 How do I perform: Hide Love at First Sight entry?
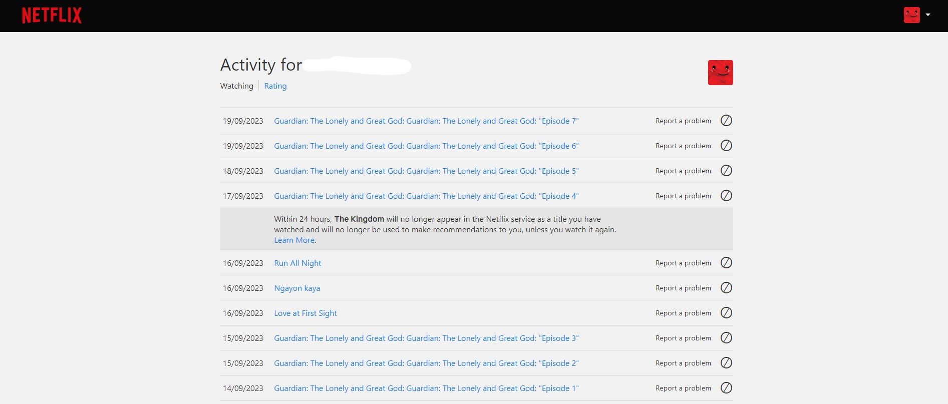(726, 313)
